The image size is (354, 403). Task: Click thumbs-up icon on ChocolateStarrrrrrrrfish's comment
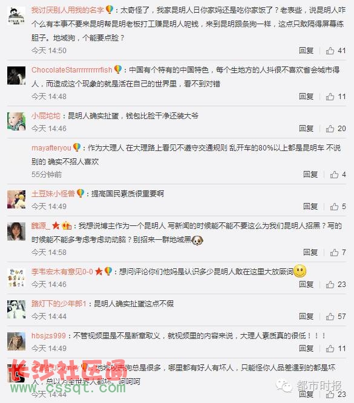[330, 97]
